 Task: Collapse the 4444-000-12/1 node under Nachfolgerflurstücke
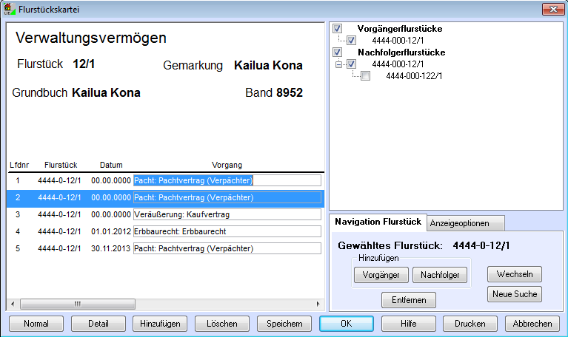pos(339,64)
